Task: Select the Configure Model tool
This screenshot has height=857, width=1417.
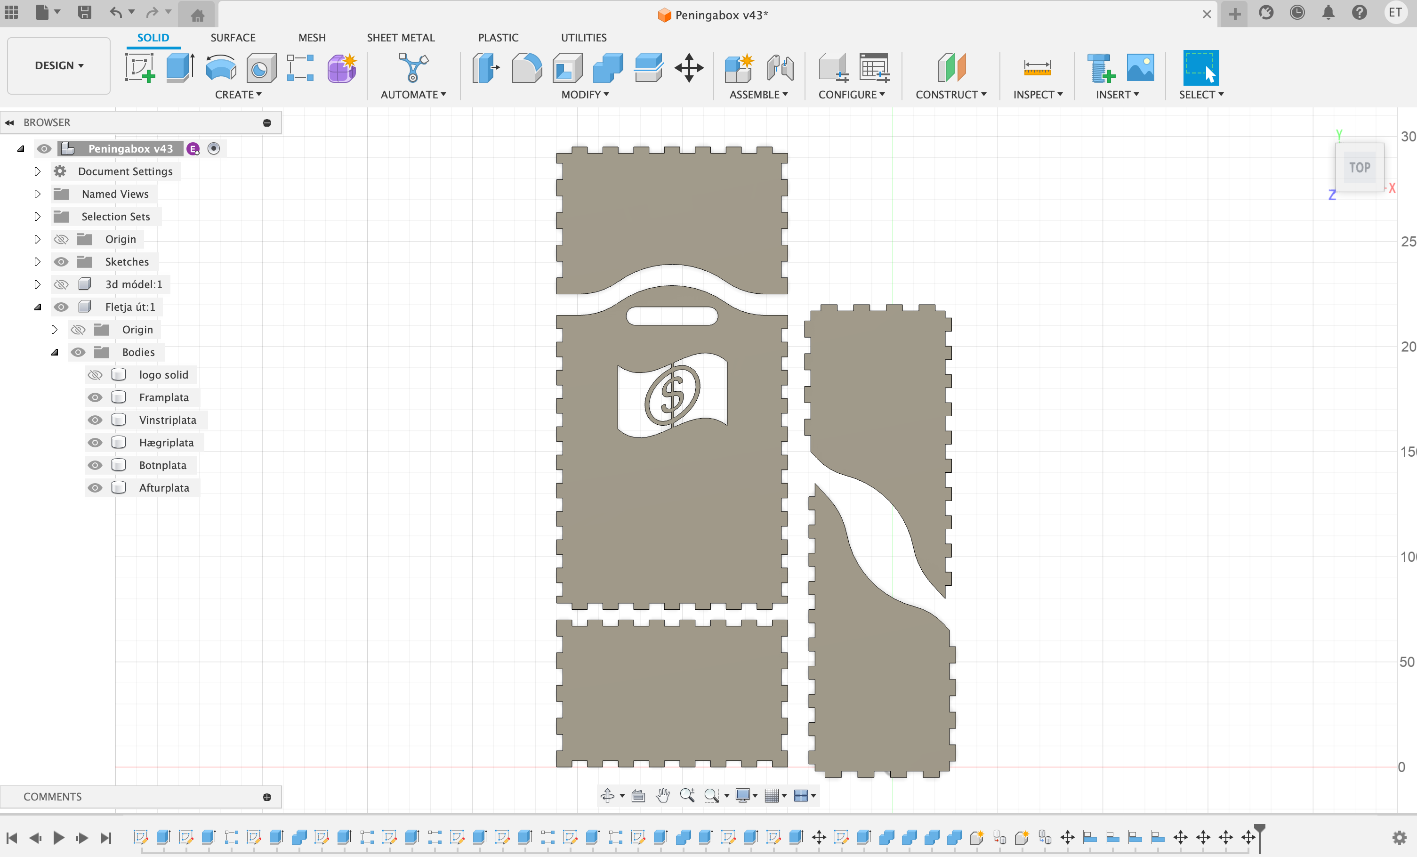Action: (833, 68)
